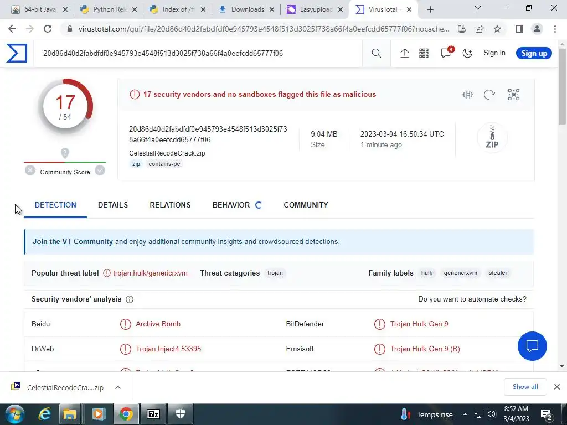Switch to the DETECTION tab
The height and width of the screenshot is (425, 567).
55,205
